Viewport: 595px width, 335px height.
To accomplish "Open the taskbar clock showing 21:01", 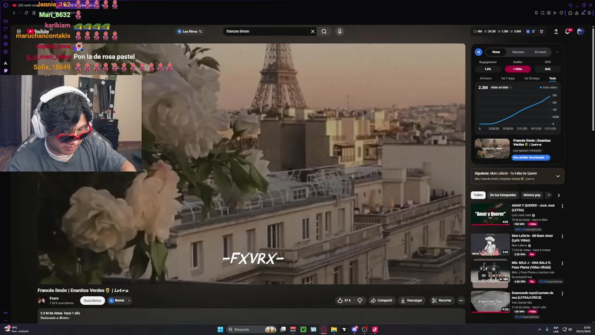I will 583,329.
